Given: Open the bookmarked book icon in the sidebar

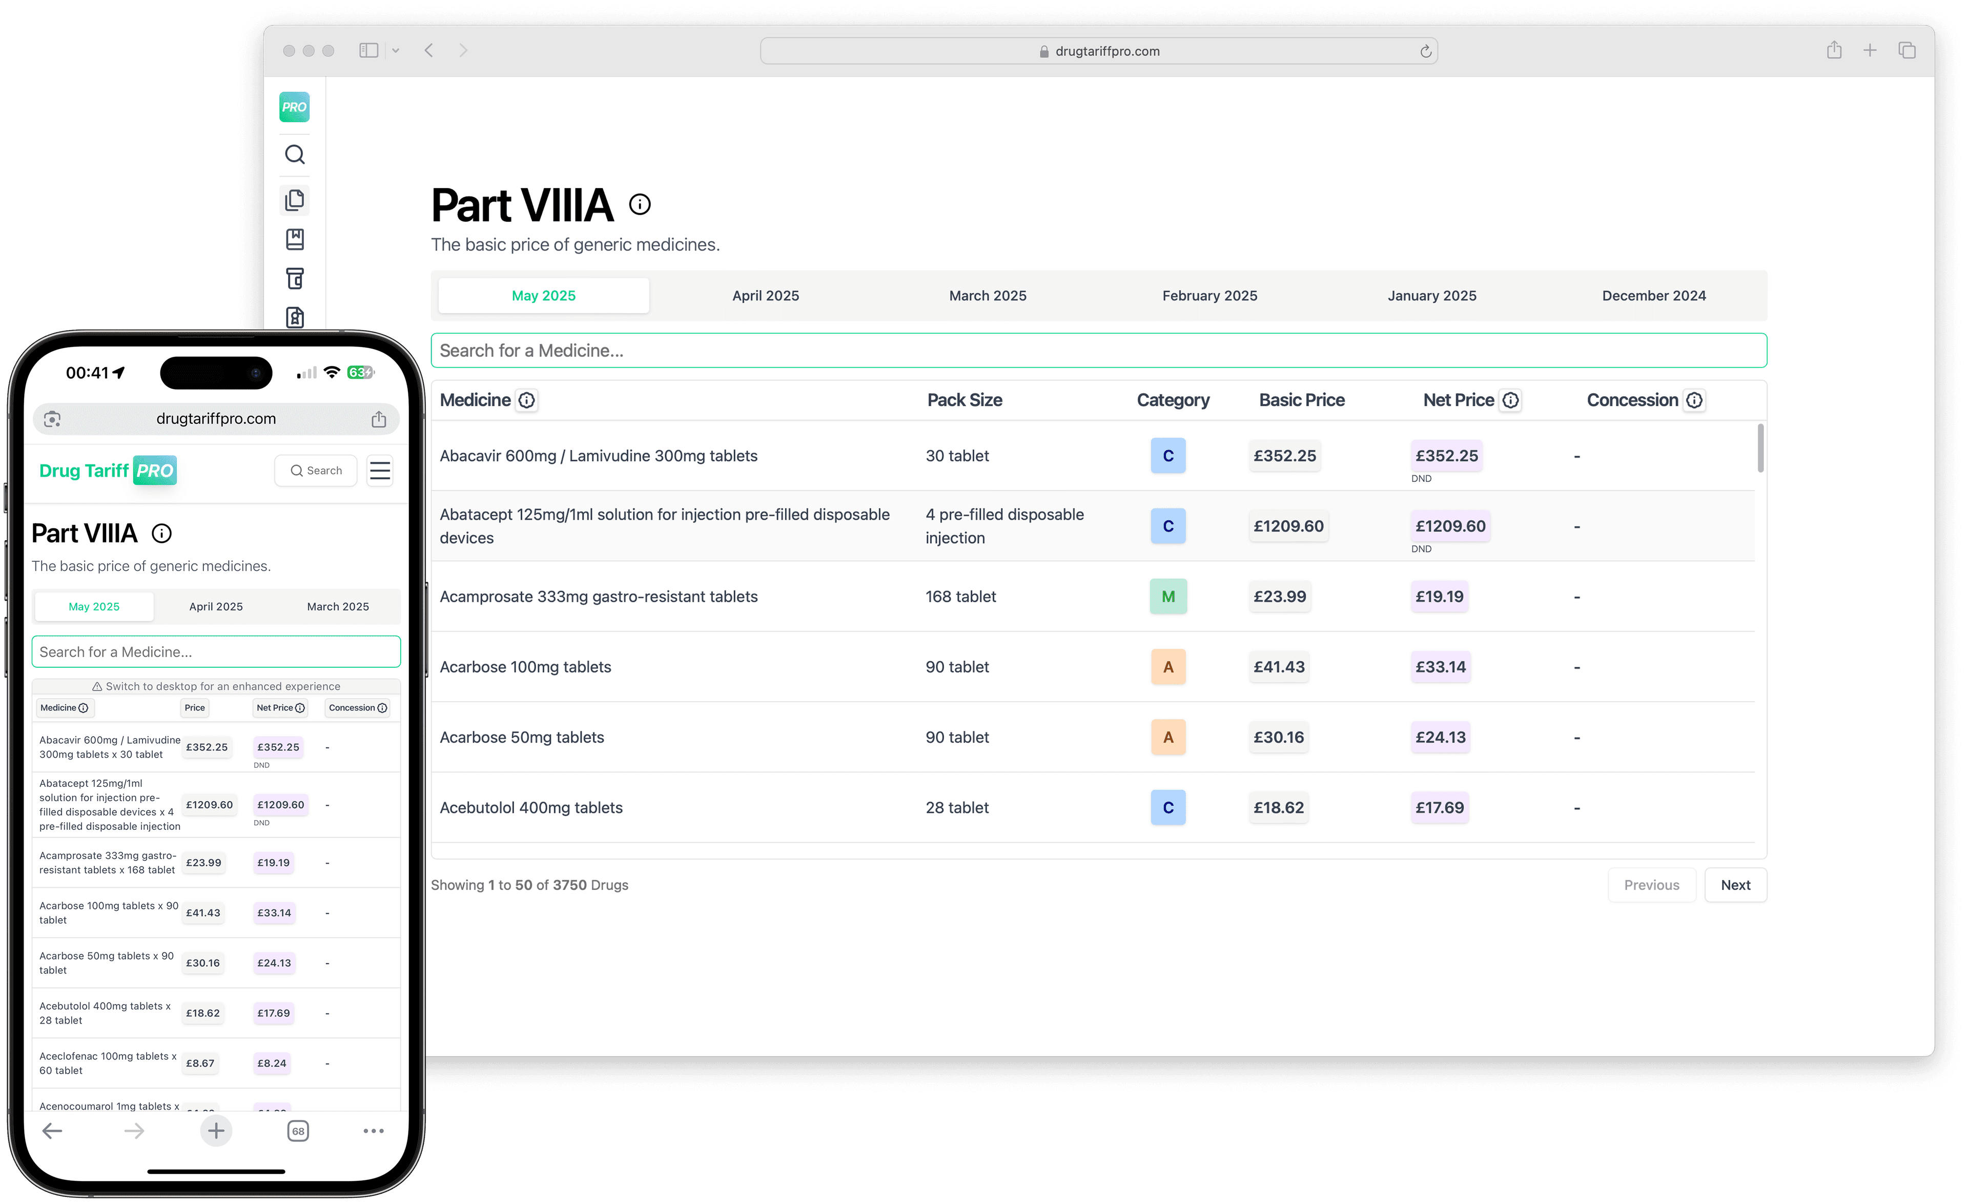Looking at the screenshot, I should (295, 239).
